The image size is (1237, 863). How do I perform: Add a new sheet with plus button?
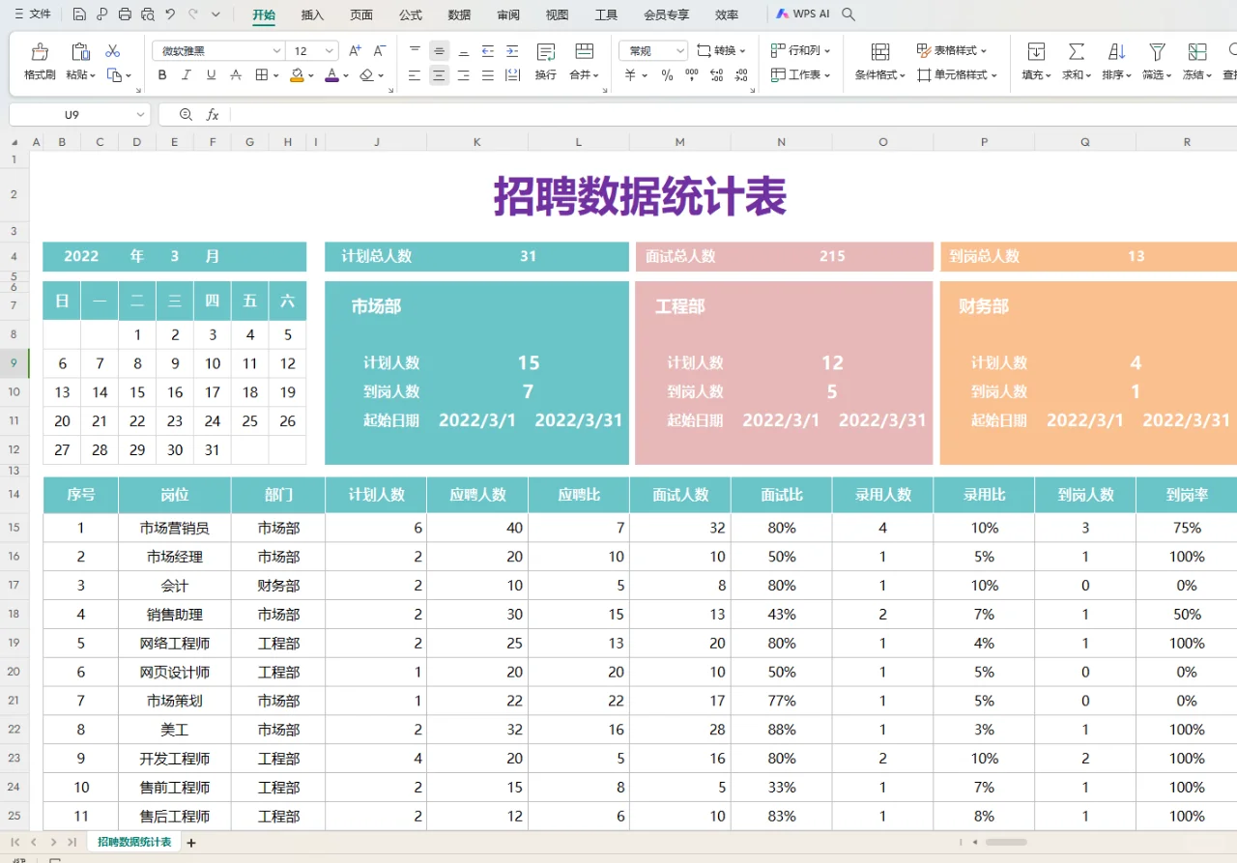pos(191,843)
